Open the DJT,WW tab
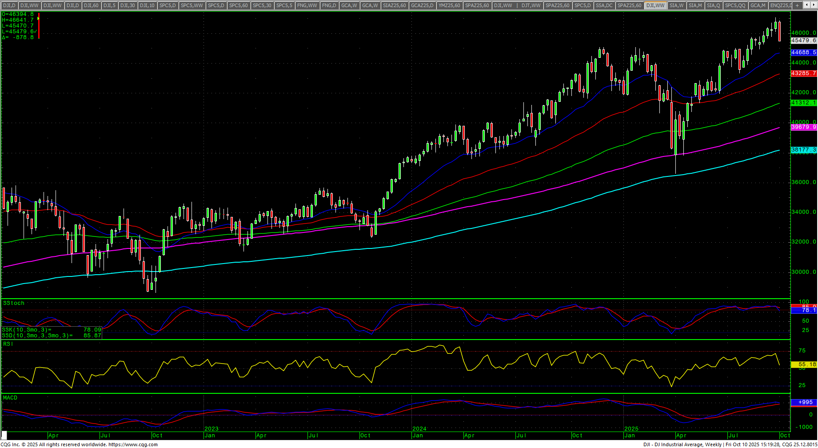Viewport: 818px width, 448px height. pyautogui.click(x=531, y=5)
